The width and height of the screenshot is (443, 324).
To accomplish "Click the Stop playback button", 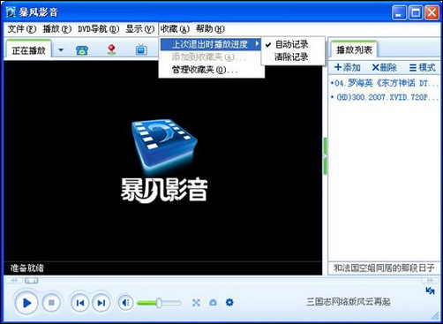I will 51,303.
